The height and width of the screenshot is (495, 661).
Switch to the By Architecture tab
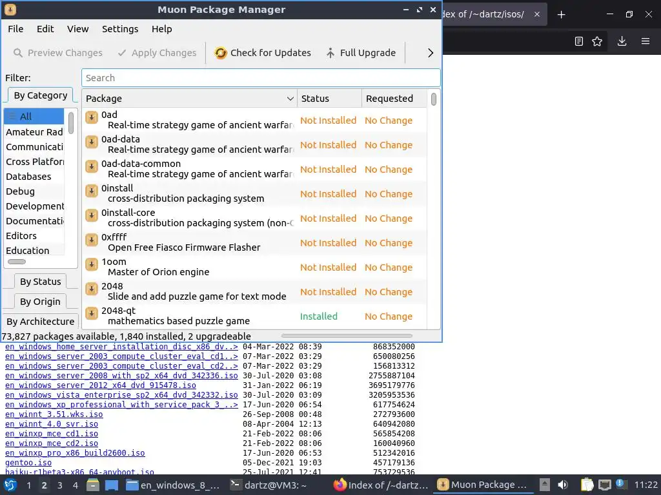[x=41, y=322]
